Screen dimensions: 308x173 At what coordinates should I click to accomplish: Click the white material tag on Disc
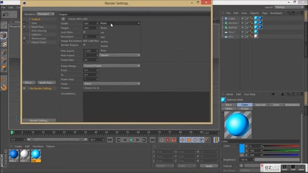click(256, 37)
